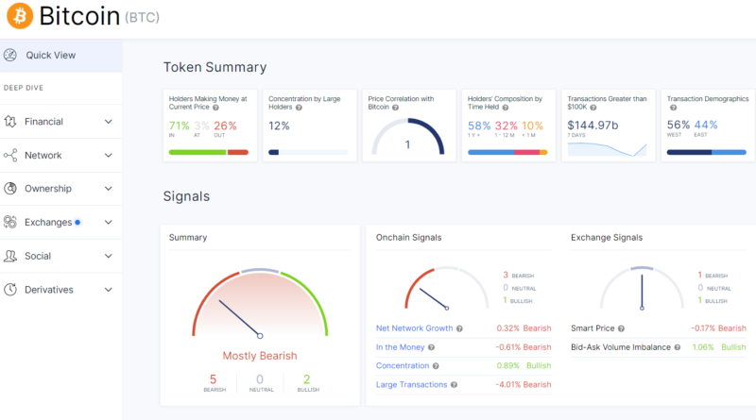
Task: Open the Concentration signal link
Action: tap(403, 365)
